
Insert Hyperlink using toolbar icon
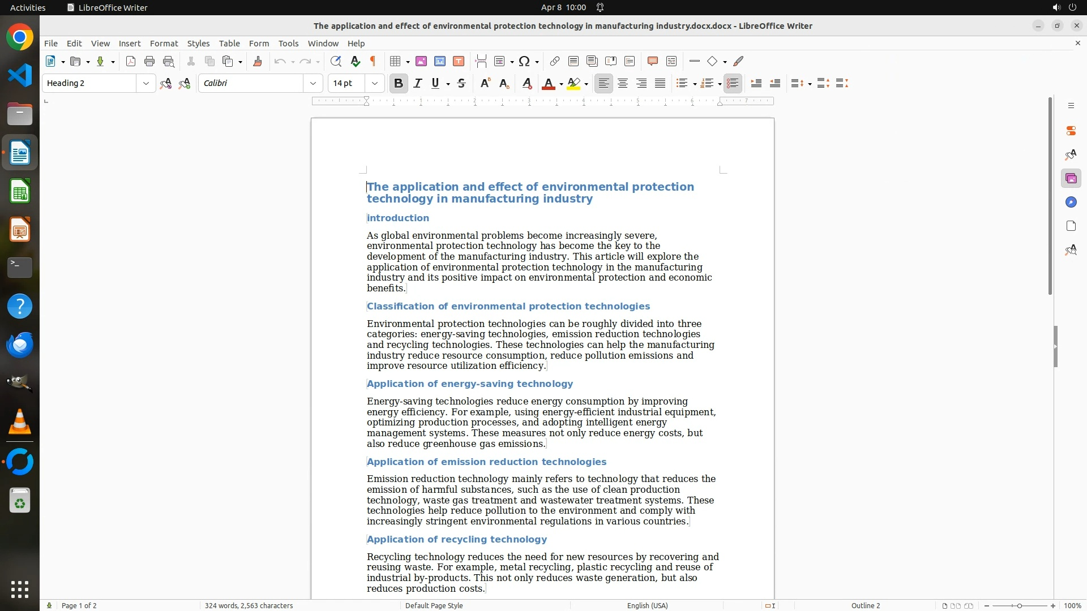[x=555, y=62]
